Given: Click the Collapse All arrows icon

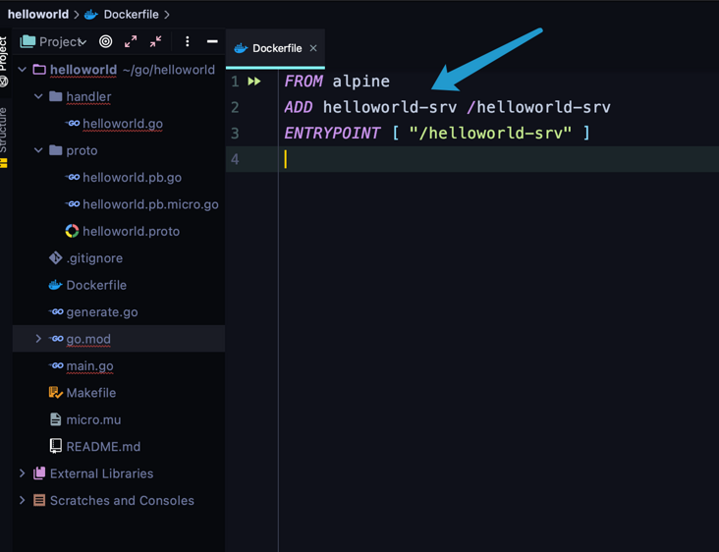Looking at the screenshot, I should tap(156, 41).
